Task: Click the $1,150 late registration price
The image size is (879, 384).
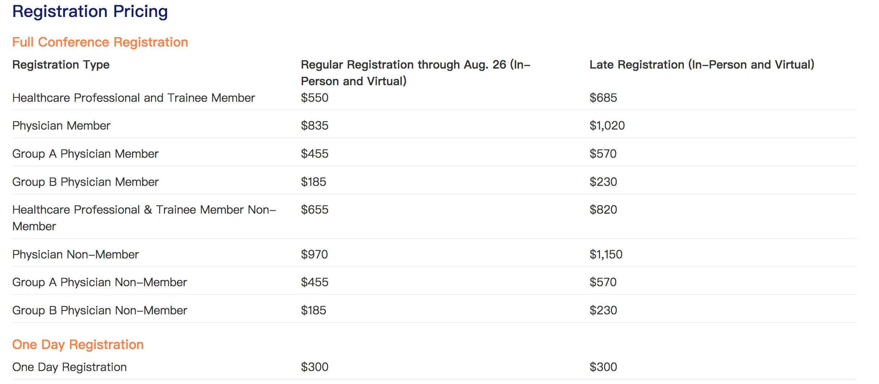Action: (x=606, y=254)
